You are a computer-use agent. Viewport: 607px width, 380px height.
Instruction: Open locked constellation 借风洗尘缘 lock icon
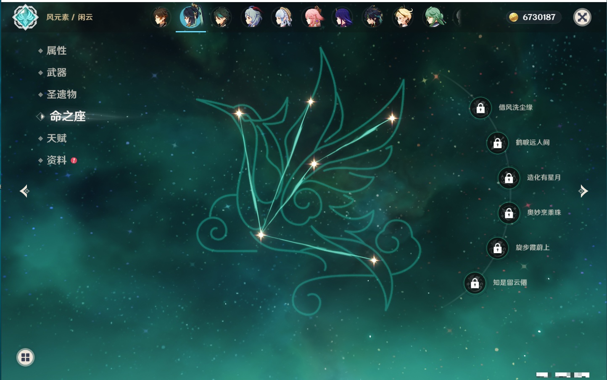click(x=480, y=108)
